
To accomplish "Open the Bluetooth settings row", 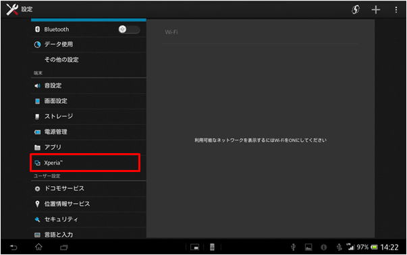I will tap(88, 29).
